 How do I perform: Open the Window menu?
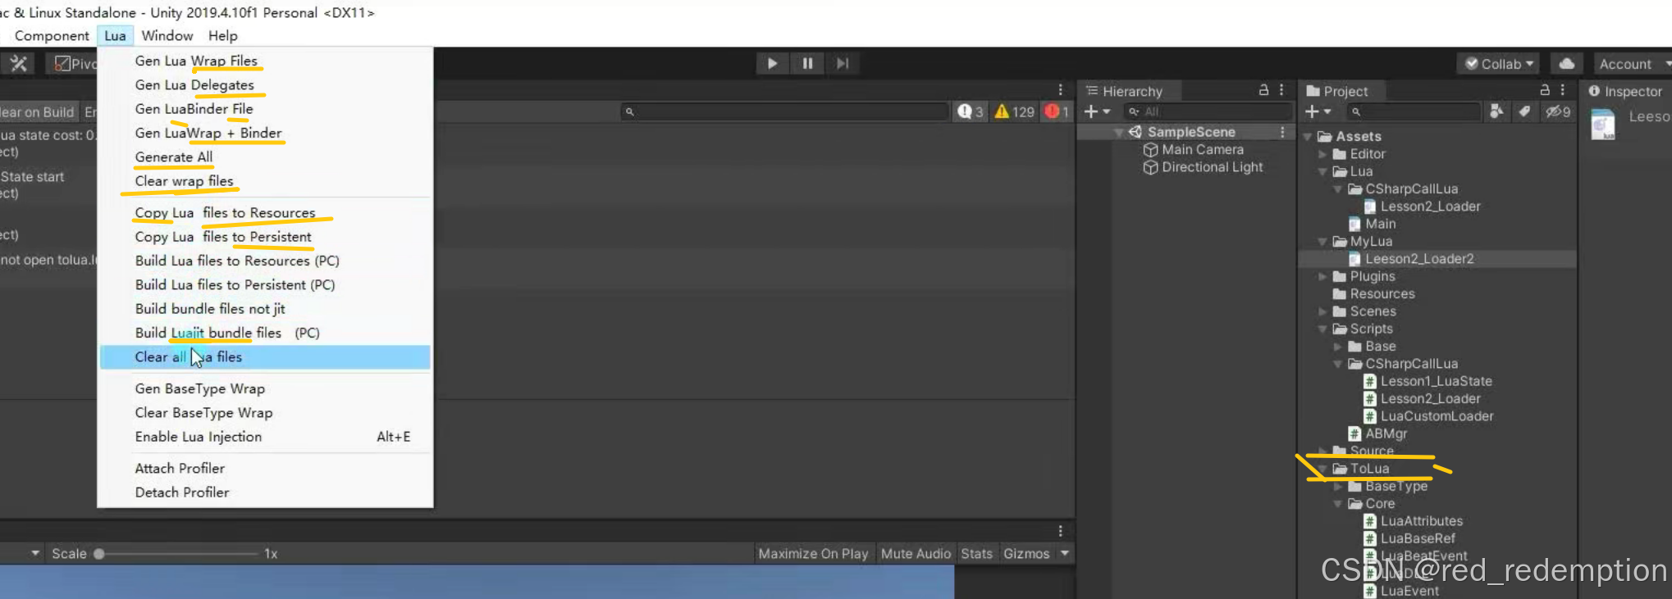pos(167,36)
